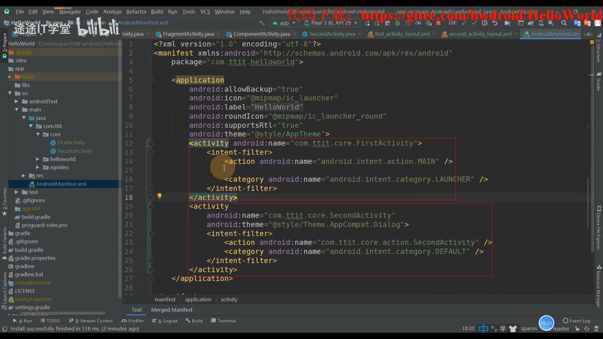Expand the res folder

click(24, 175)
